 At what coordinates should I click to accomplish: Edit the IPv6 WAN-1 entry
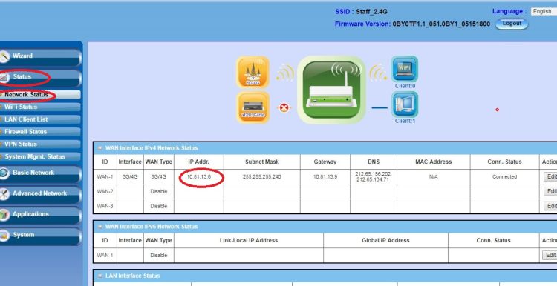[x=550, y=255]
